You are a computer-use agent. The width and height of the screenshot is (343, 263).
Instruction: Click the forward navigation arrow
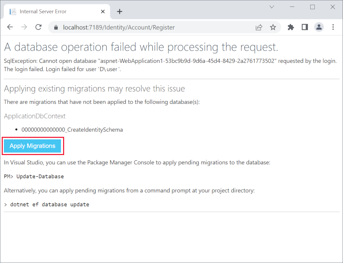[24, 27]
